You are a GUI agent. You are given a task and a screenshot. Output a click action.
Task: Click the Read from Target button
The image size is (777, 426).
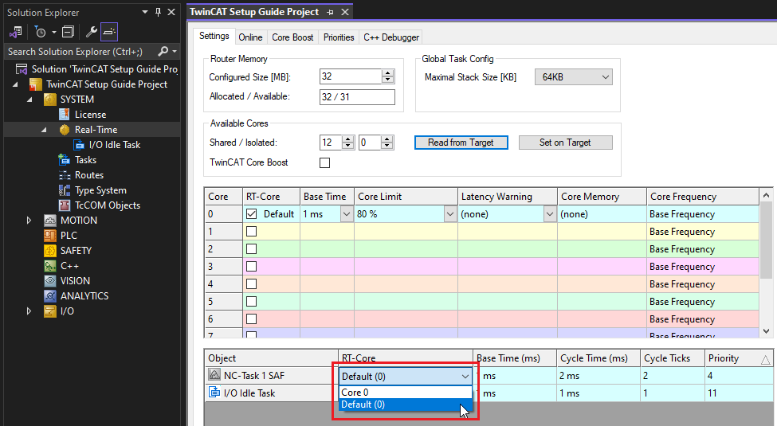point(461,143)
